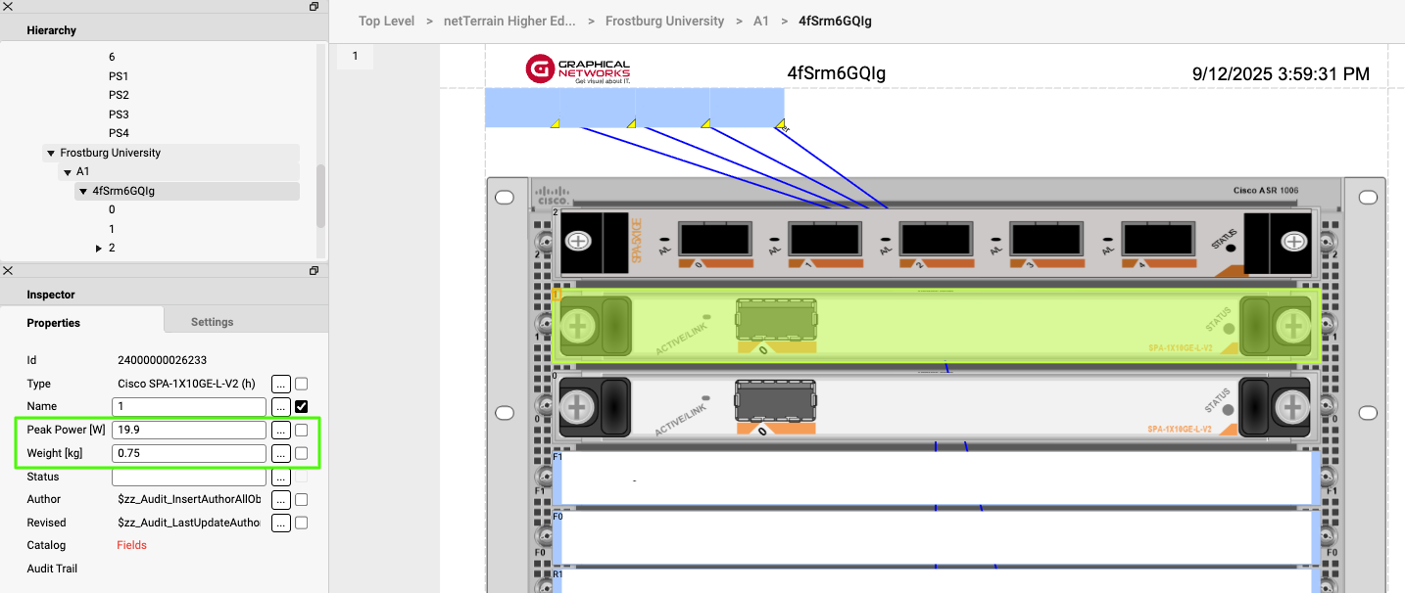1405x593 pixels.
Task: Collapse the Frostburg University tree node
Action: 50,154
